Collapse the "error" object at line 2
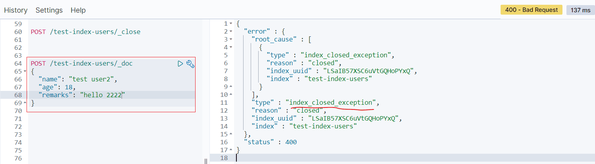The width and height of the screenshot is (595, 164). (231, 32)
